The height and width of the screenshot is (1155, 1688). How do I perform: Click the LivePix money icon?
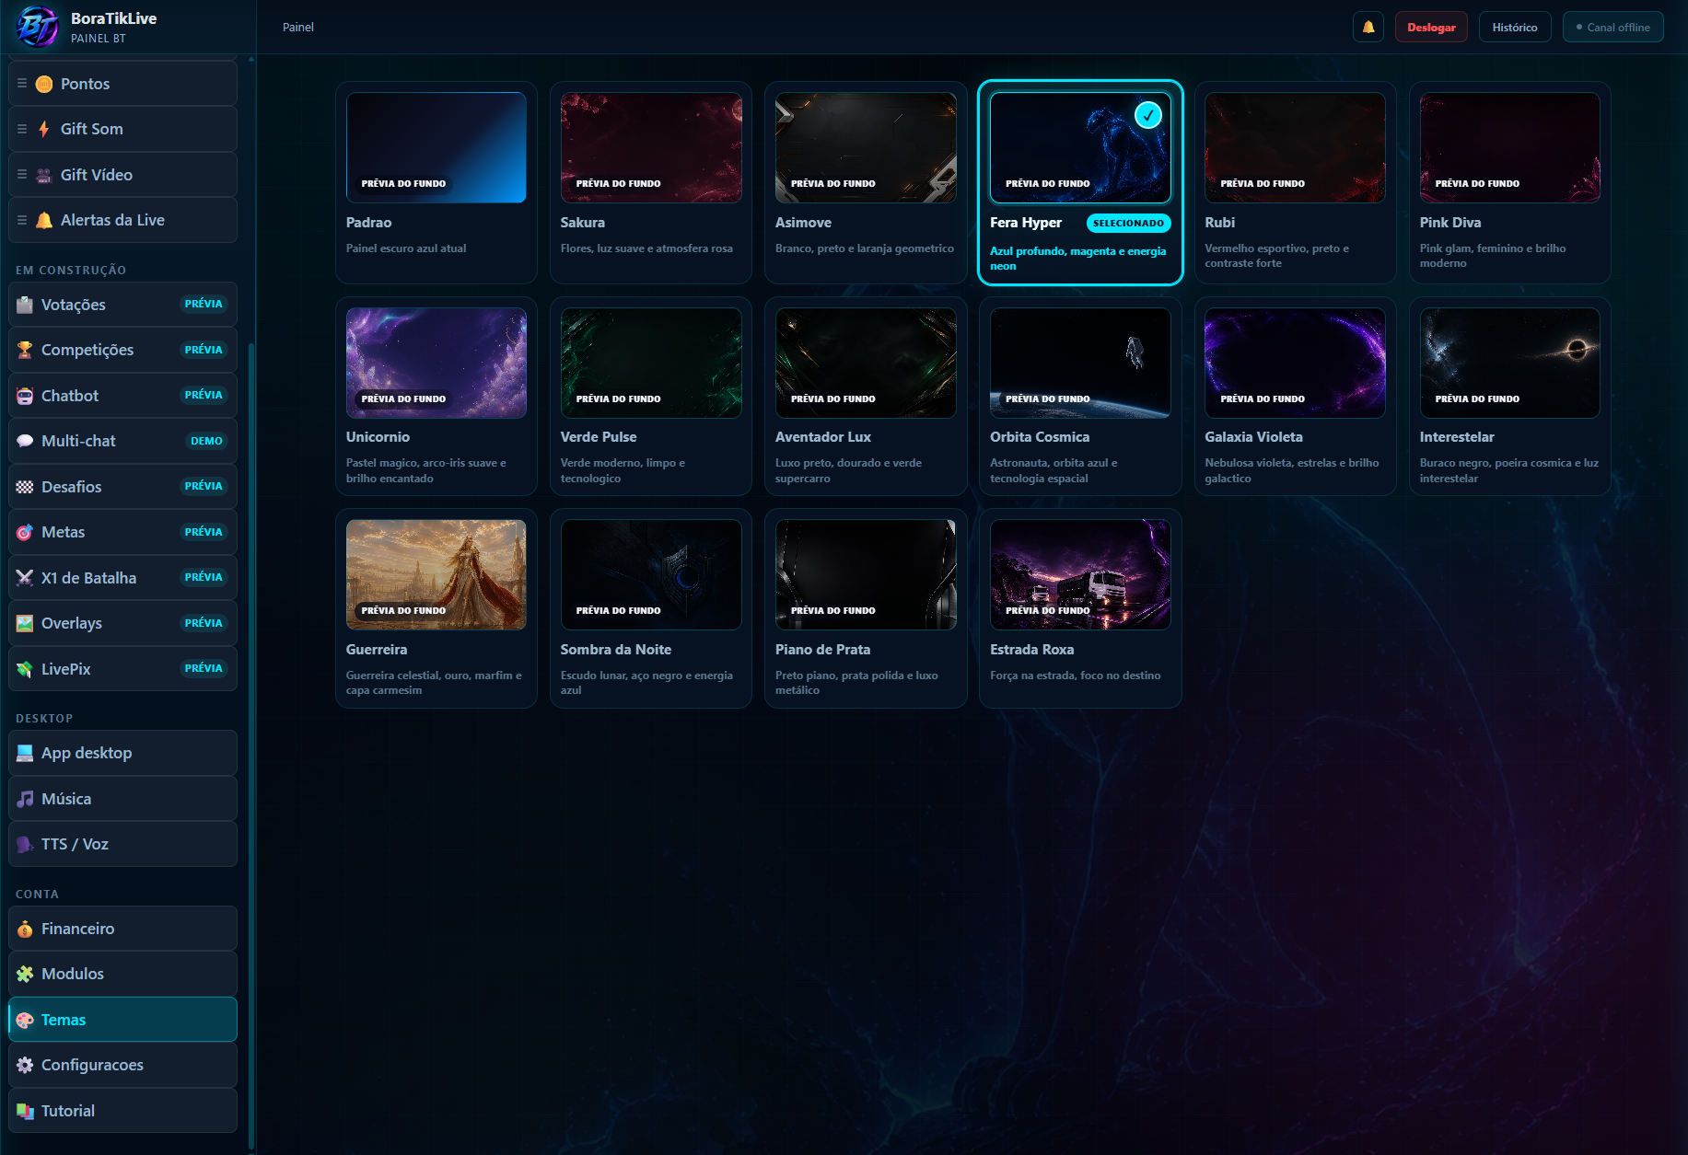coord(25,669)
